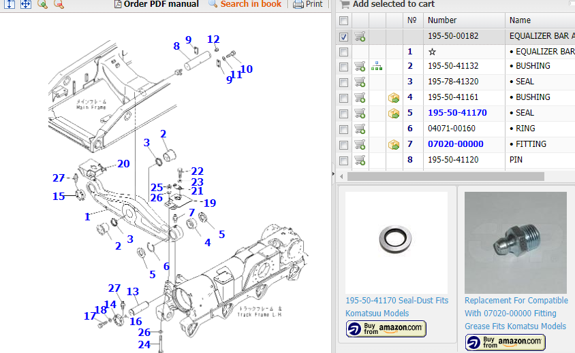Screen dimensions: 575x353
Task: Click package icon next to 07020-00000 fitting
Action: click(394, 144)
